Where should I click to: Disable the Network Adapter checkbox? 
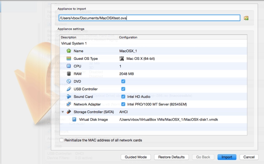coord(123,104)
